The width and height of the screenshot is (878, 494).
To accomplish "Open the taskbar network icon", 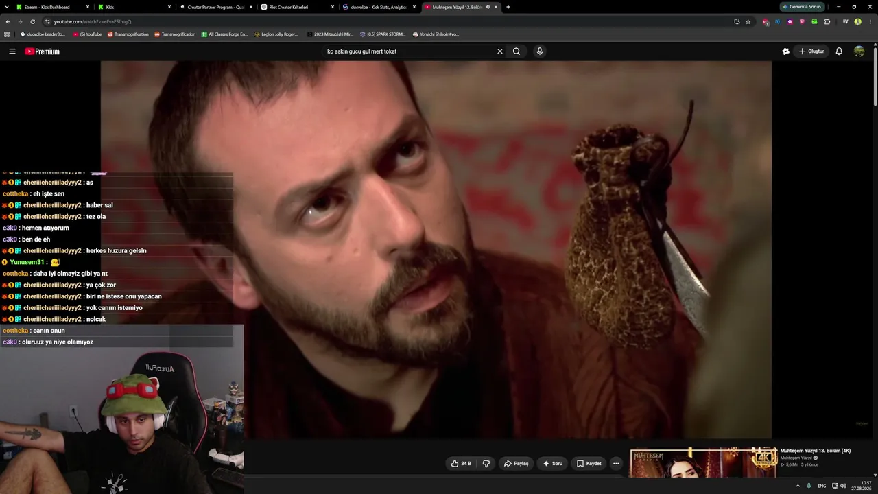I will [834, 486].
